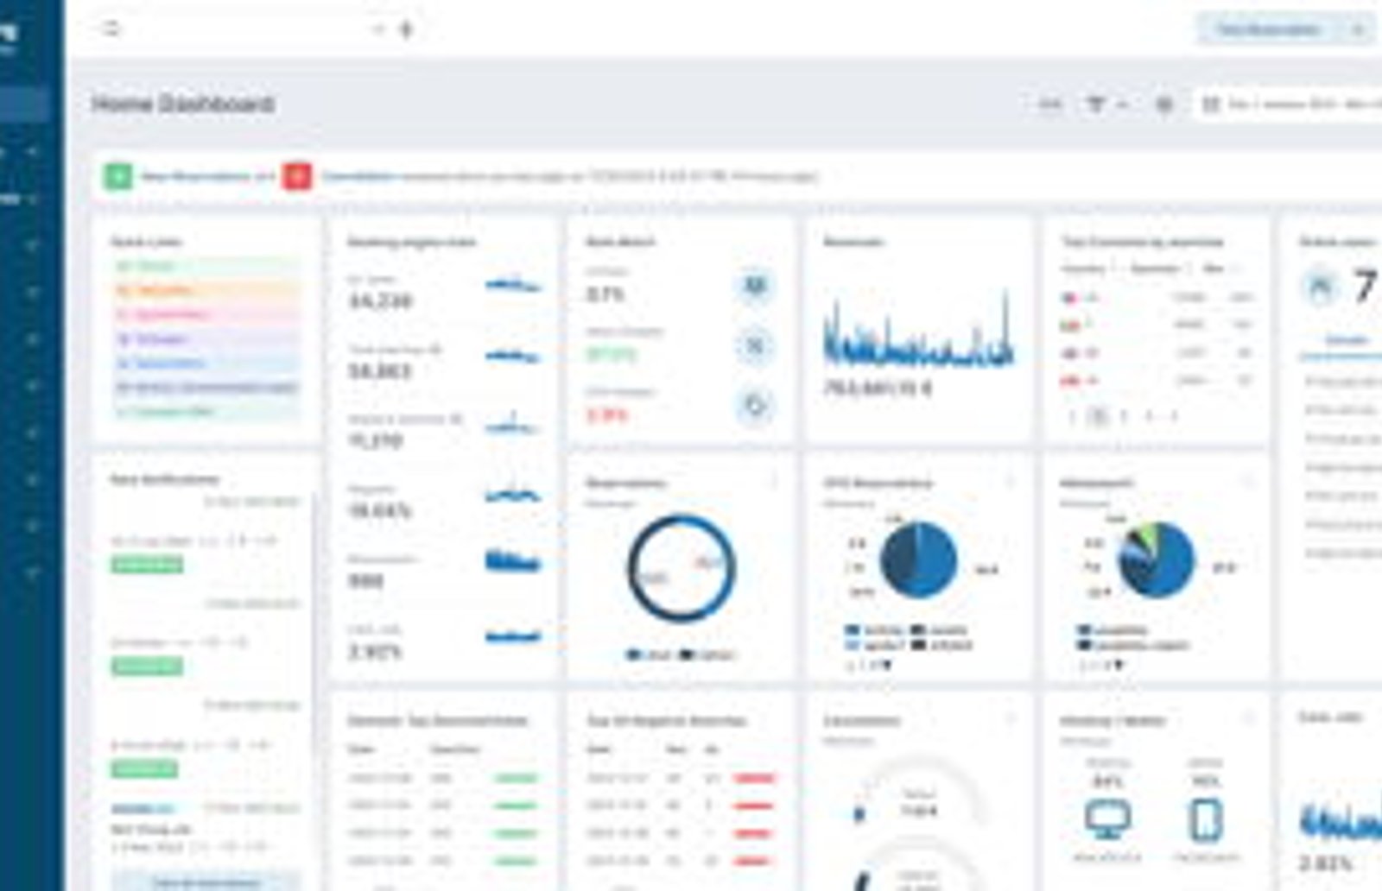The image size is (1382, 891).
Task: Open the dark blue Quick Links entry
Action: [207, 388]
